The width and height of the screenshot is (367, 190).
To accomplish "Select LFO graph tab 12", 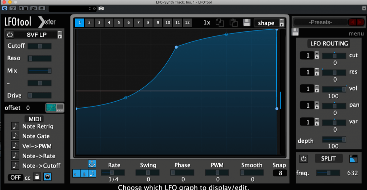I will pyautogui.click(x=187, y=23).
